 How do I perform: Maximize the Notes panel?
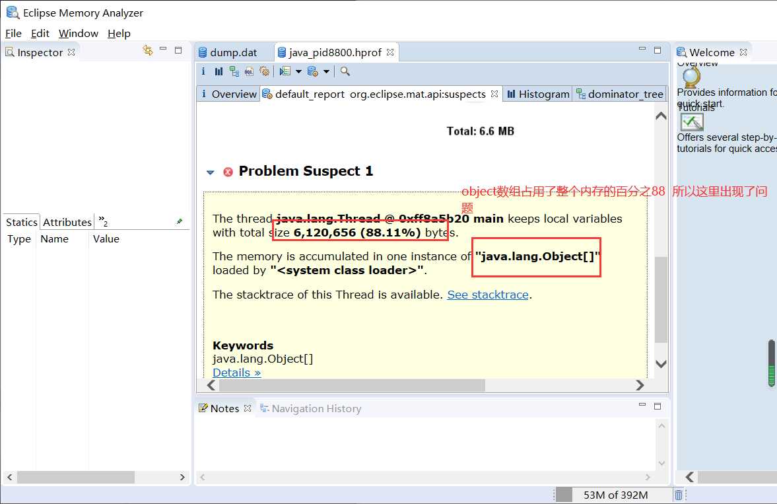(x=658, y=406)
